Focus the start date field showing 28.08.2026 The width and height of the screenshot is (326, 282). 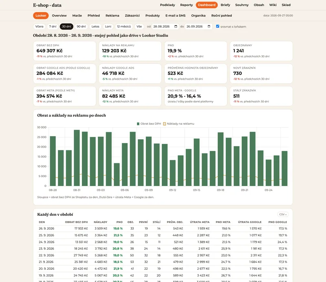coord(165,26)
